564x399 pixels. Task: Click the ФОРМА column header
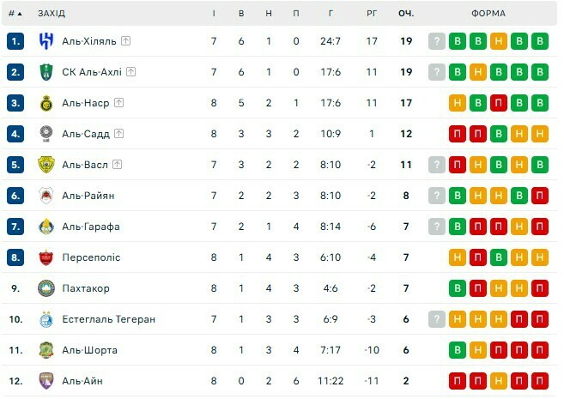coord(488,14)
